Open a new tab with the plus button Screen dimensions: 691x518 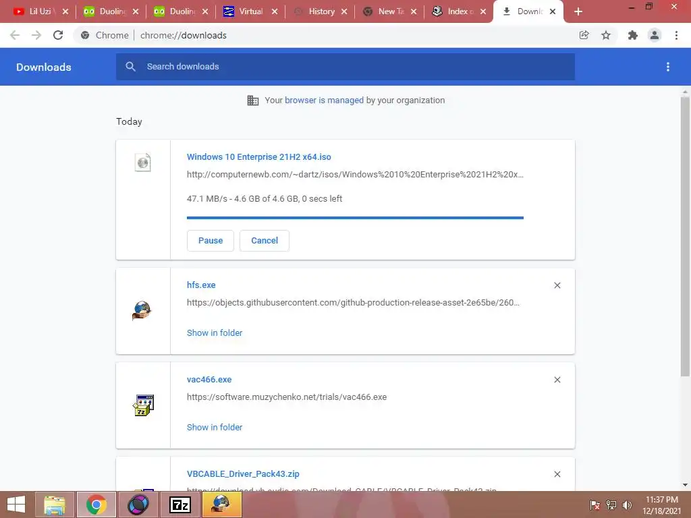[578, 11]
